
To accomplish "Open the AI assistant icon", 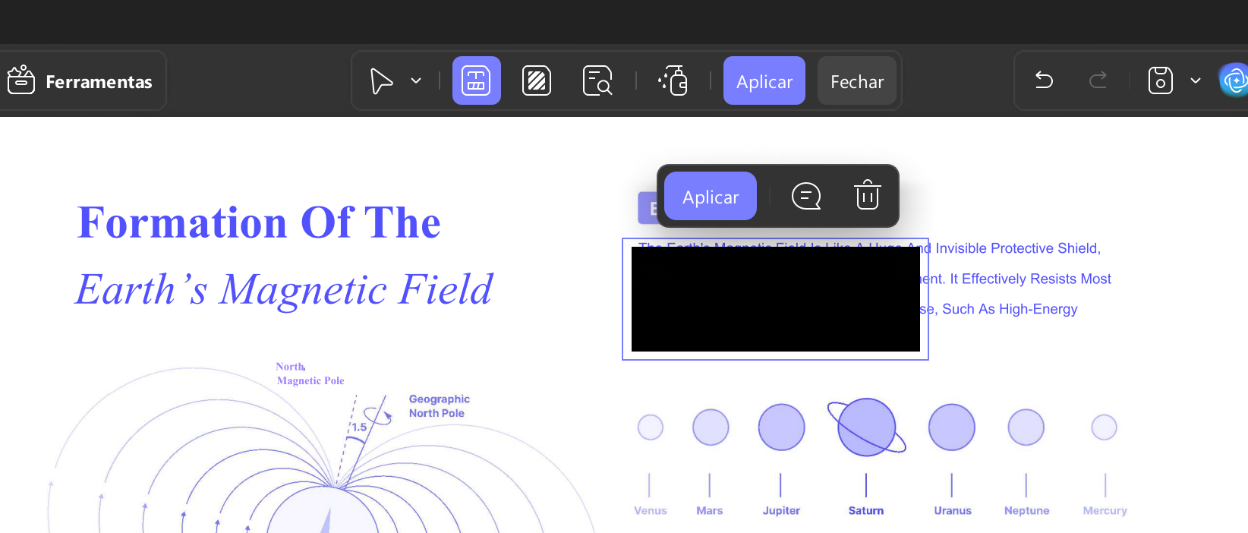I will [x=1234, y=80].
